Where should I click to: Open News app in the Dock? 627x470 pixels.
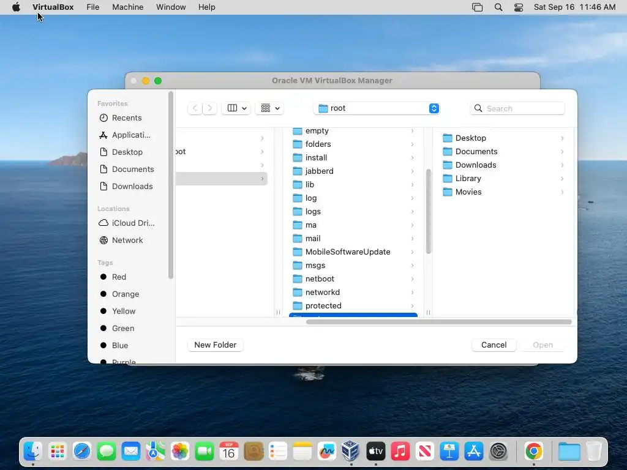coord(425,451)
